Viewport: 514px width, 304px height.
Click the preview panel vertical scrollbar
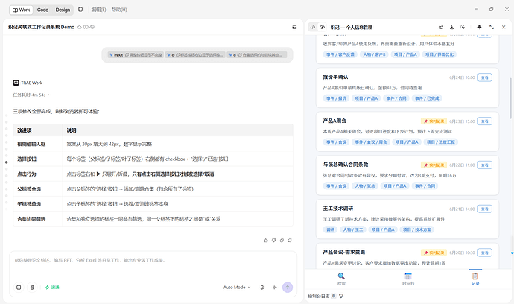pyautogui.click(x=510, y=98)
